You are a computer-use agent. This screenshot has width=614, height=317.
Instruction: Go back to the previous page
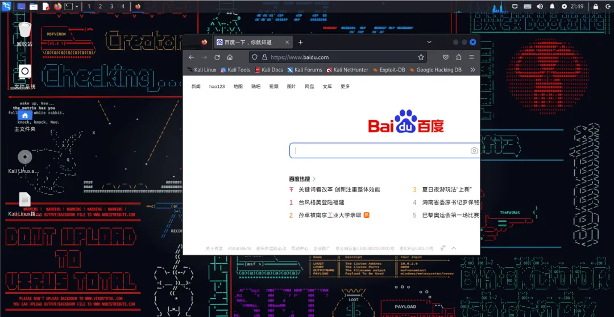pyautogui.click(x=191, y=57)
